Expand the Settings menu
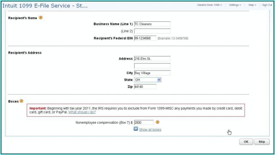 [x=235, y=5]
